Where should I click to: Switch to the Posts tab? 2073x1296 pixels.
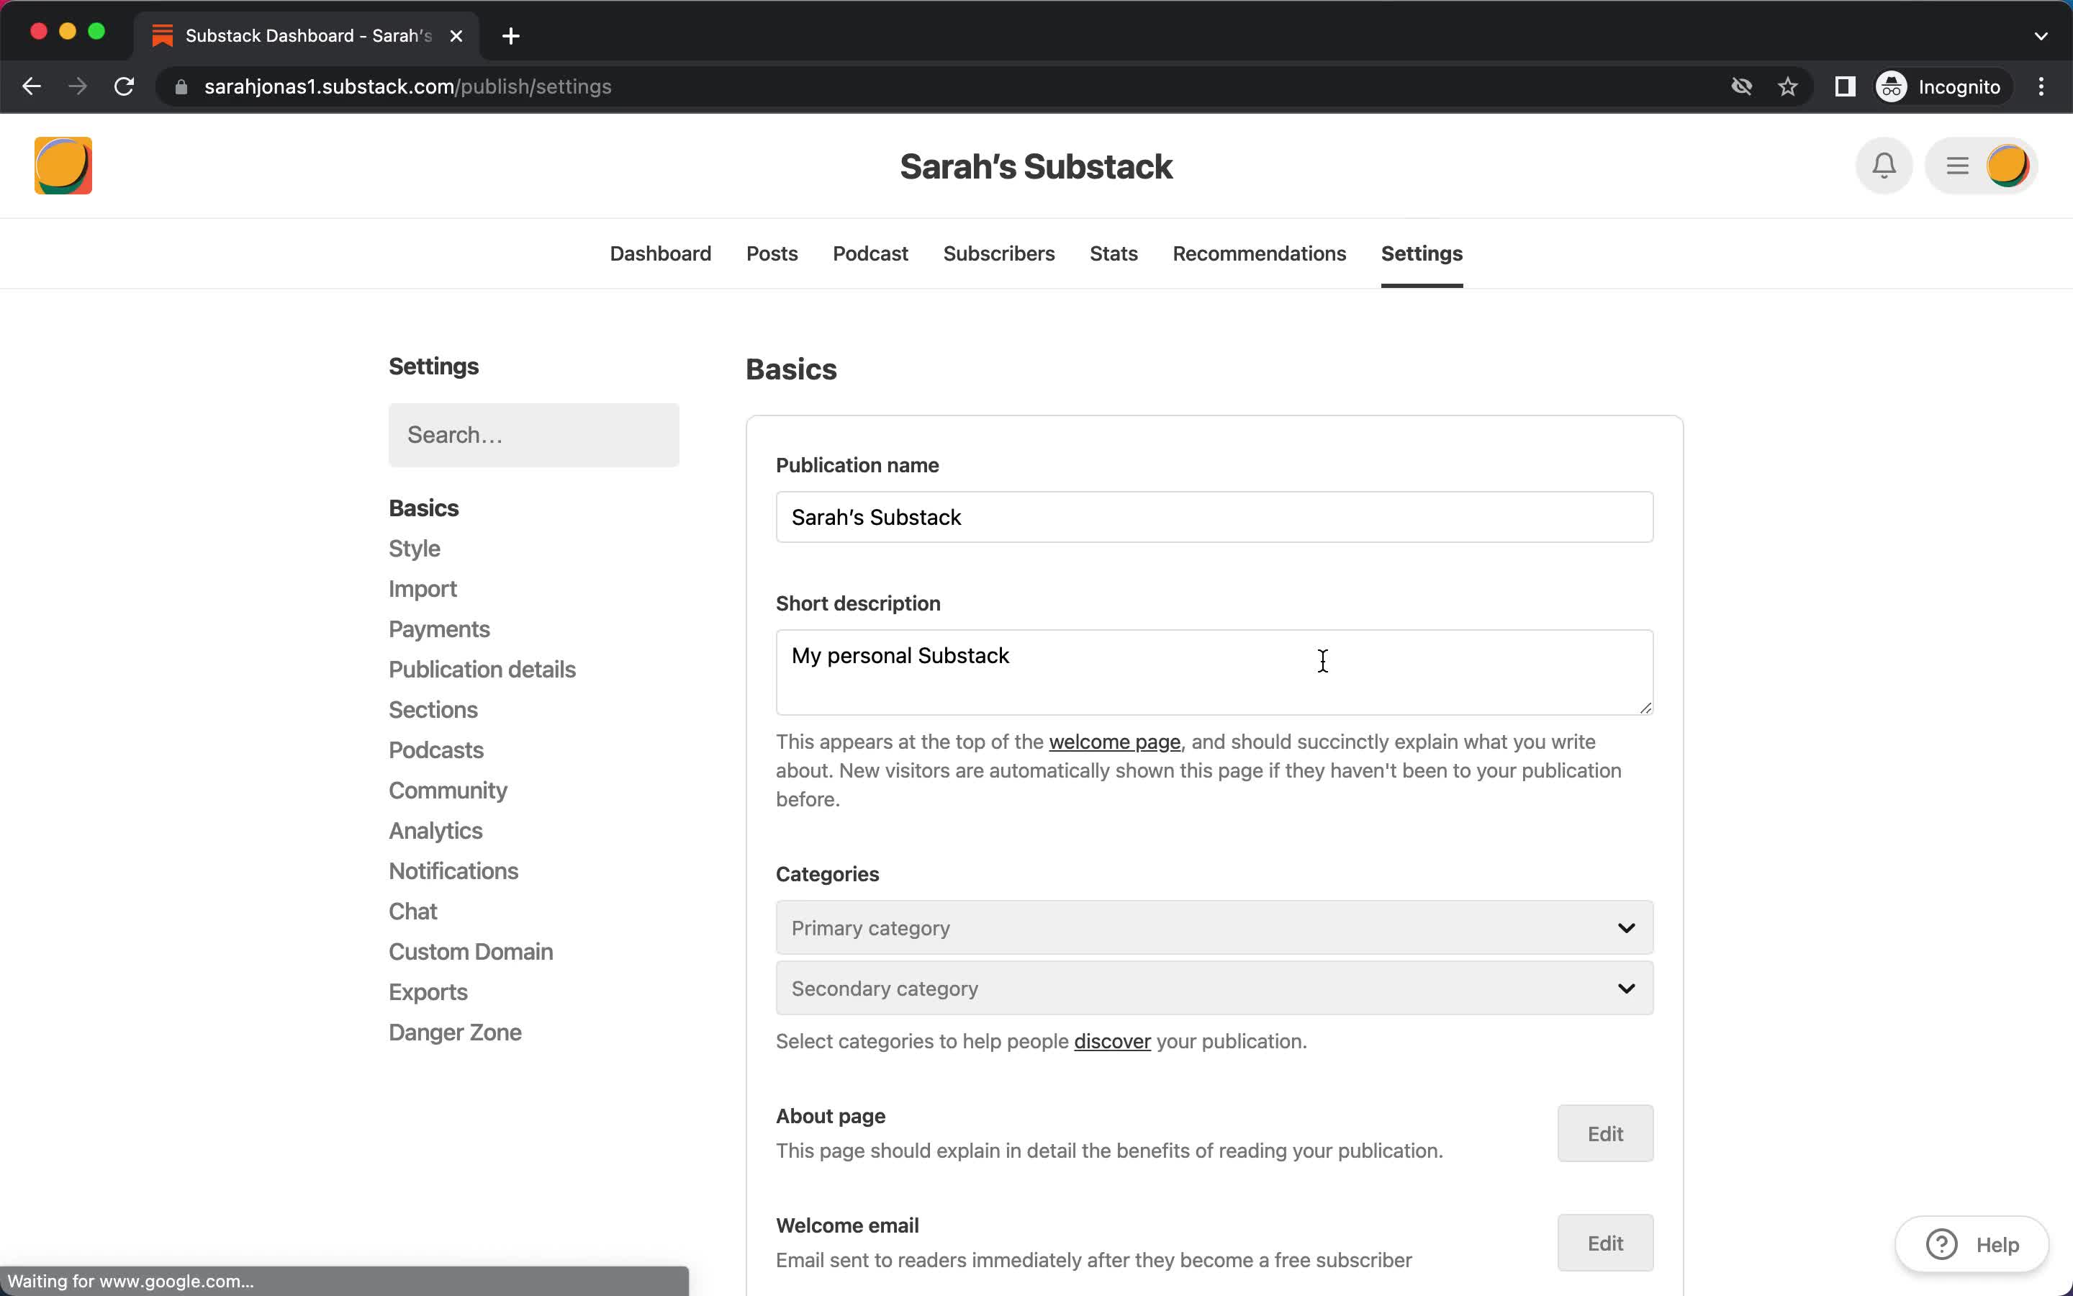[x=772, y=253]
